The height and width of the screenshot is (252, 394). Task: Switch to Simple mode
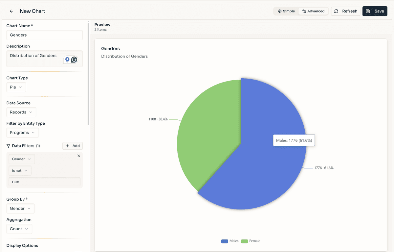[286, 11]
